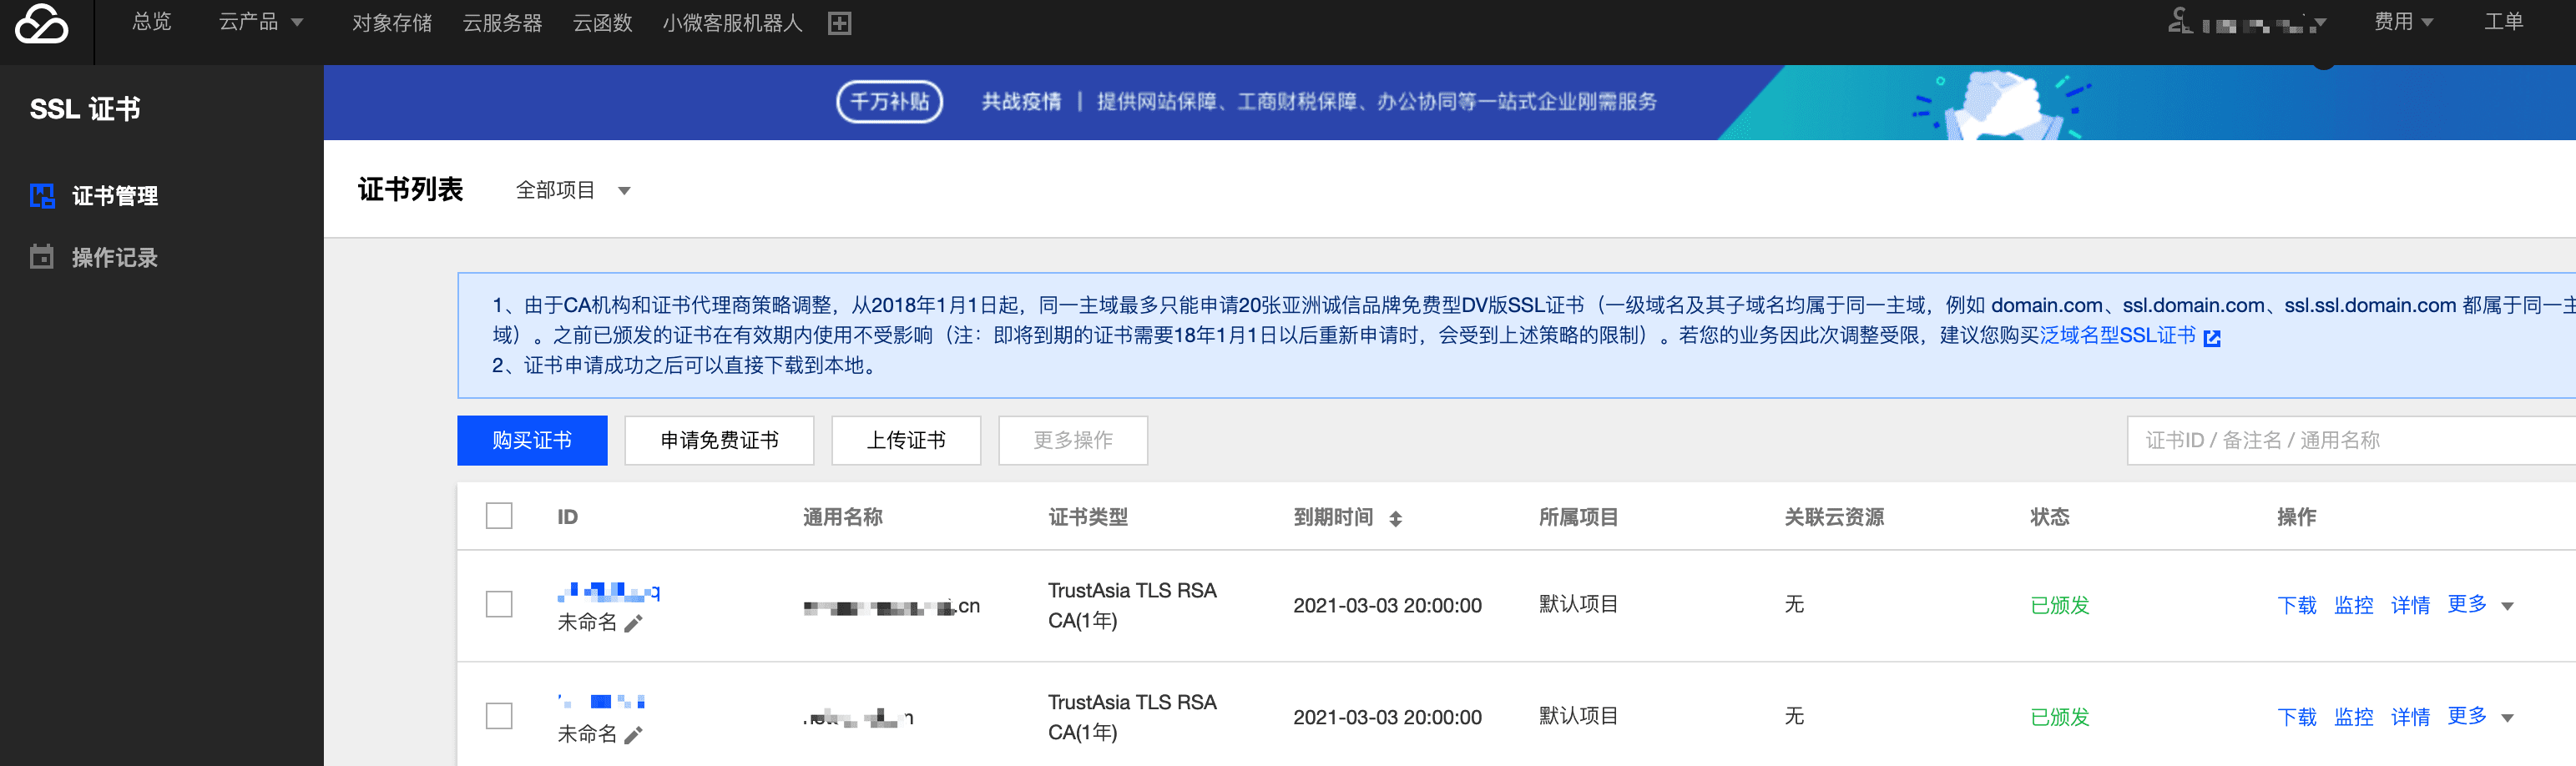Open 云函数 from top navigation

click(602, 23)
